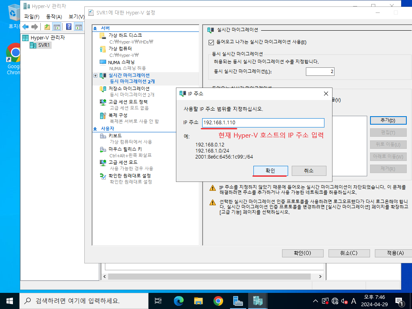Open the 보기(V) menu
This screenshot has width=412, height=309.
76,17
